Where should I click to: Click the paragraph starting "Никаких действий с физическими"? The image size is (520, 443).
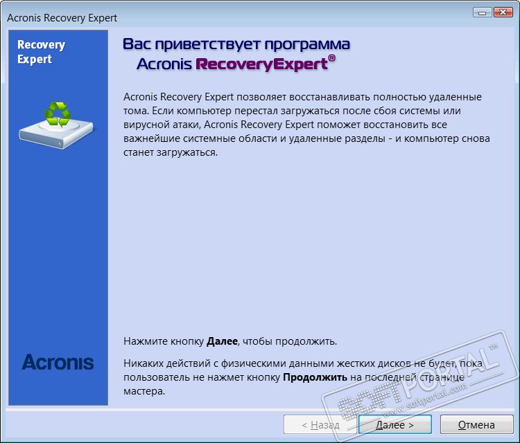pyautogui.click(x=303, y=377)
